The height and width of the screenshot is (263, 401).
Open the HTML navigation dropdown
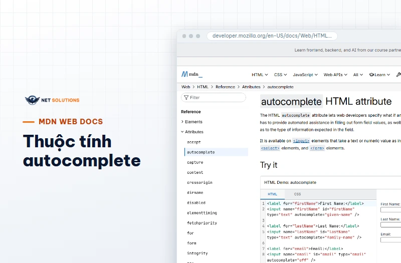[x=260, y=75]
